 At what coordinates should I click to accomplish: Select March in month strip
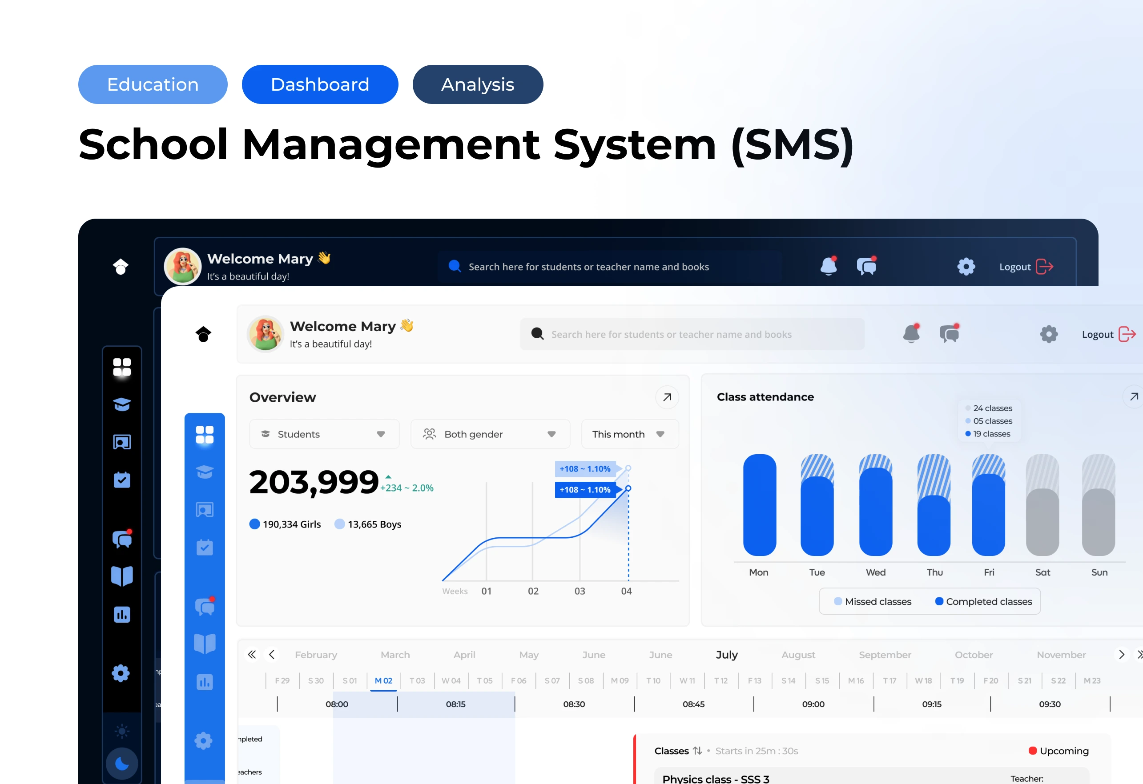coord(395,655)
